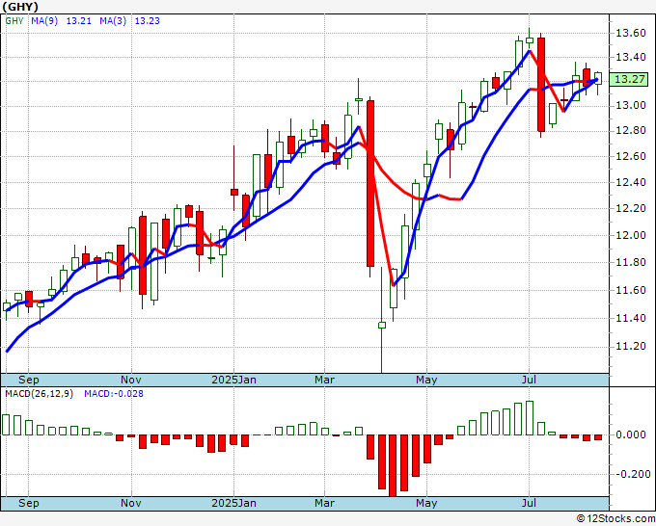Click 2025Jan on the price chart time axis
656x526 pixels.
(233, 380)
